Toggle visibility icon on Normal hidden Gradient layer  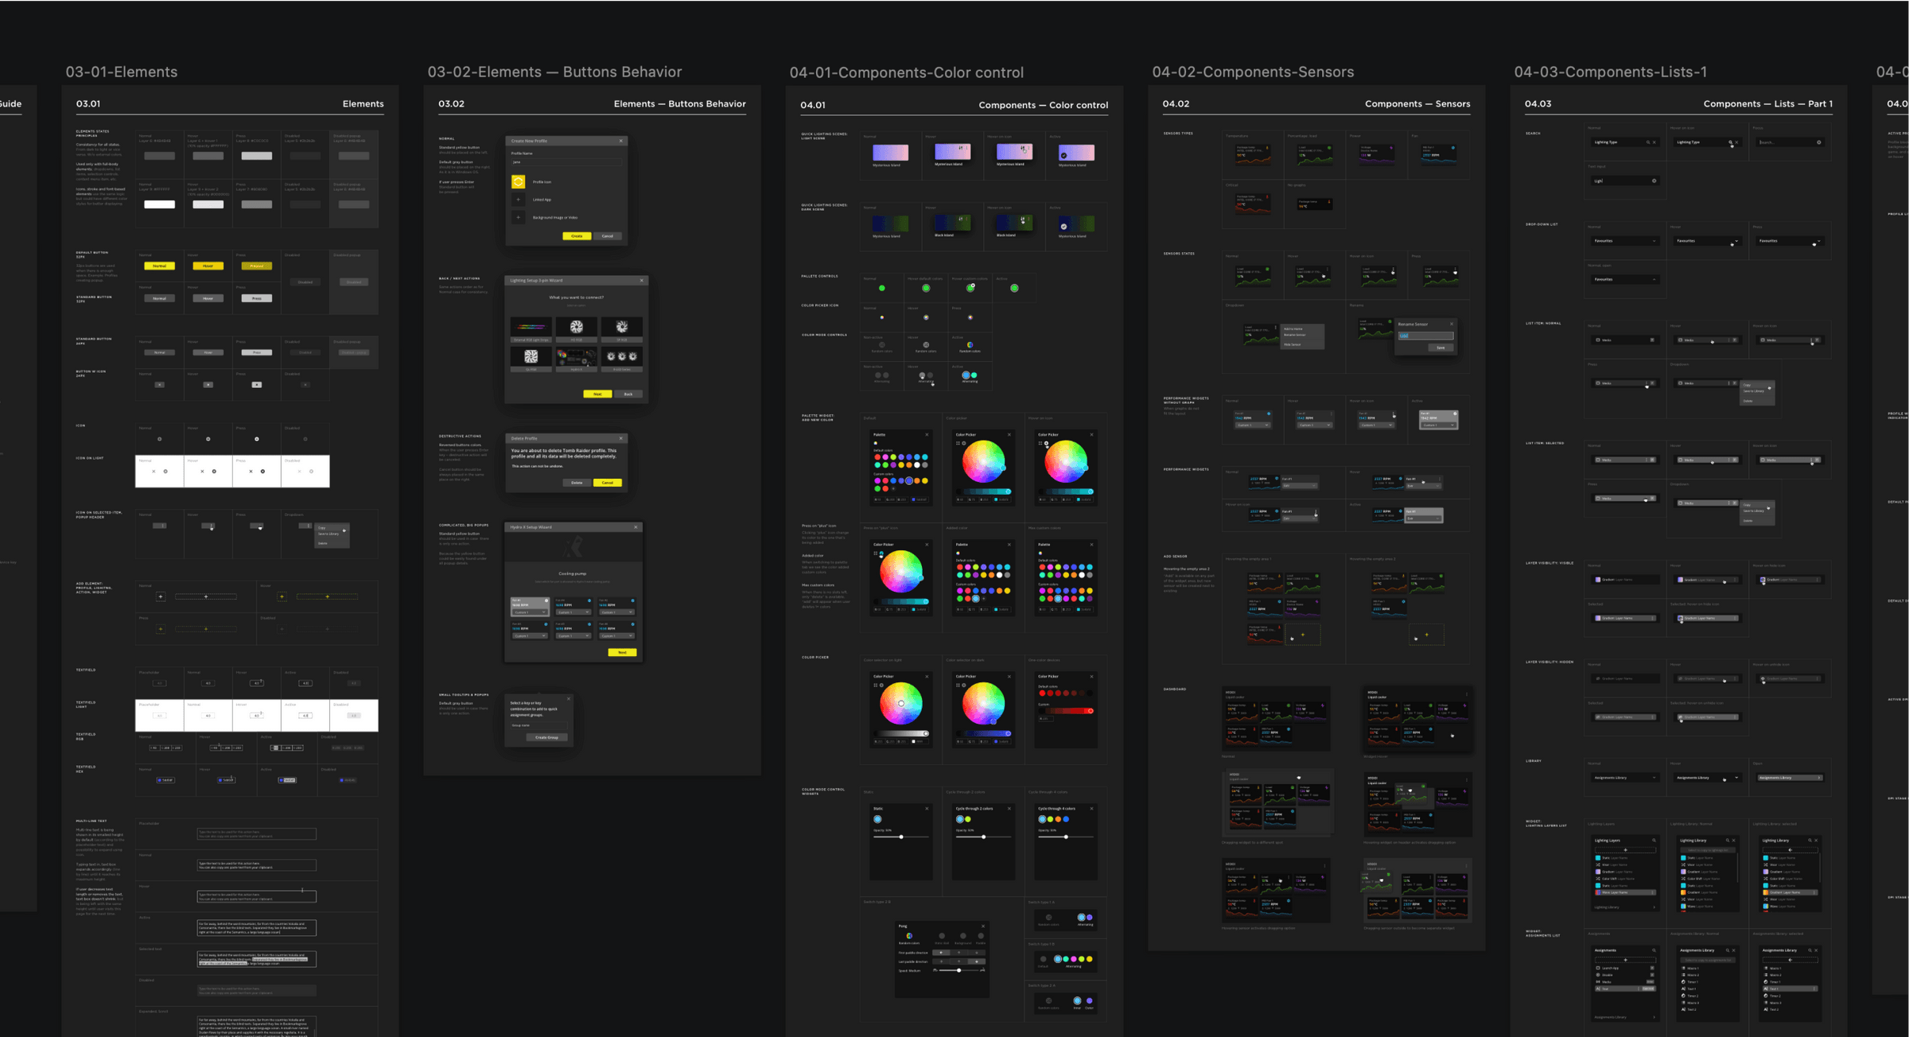pyautogui.click(x=1597, y=678)
